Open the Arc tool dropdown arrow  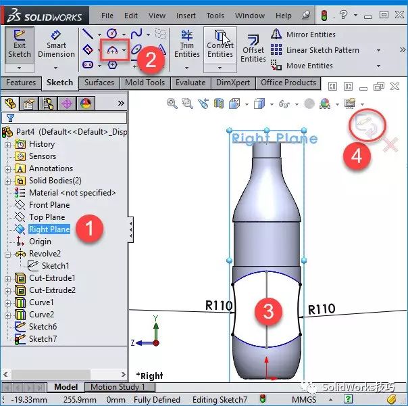(124, 50)
